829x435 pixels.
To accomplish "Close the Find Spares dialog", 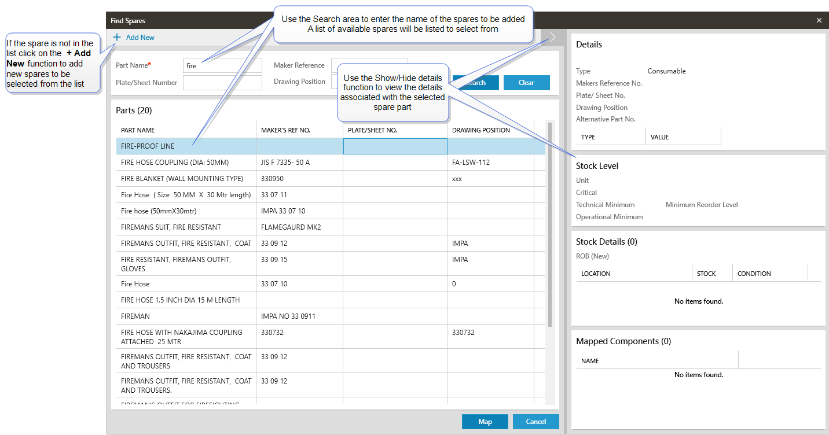I will pos(819,20).
